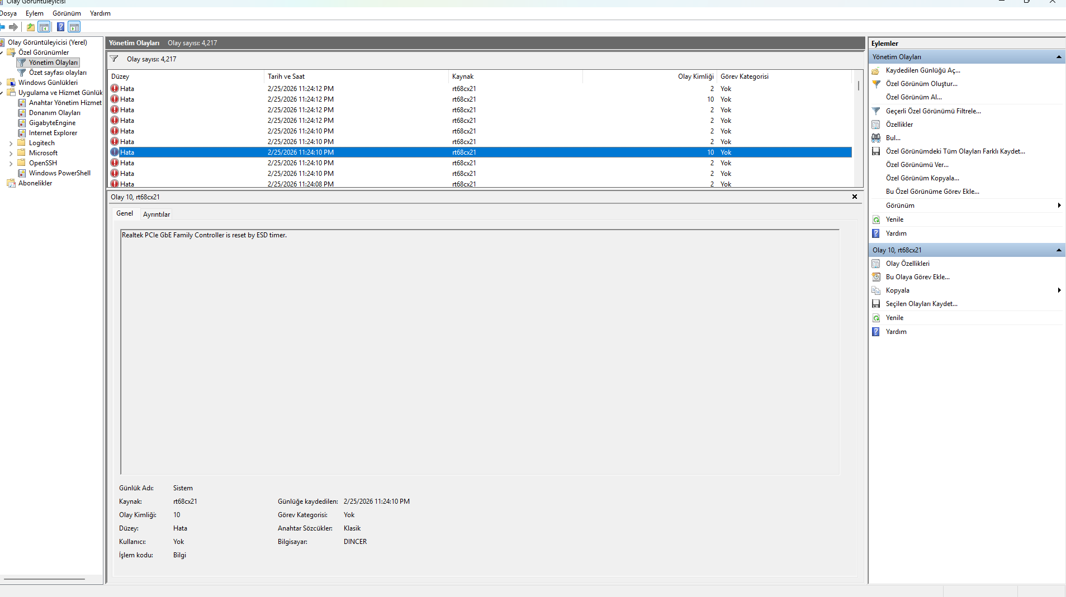Click the Yenile icon under Yönetim Olayları actions
Screen dimensions: 1066x597
coord(876,219)
